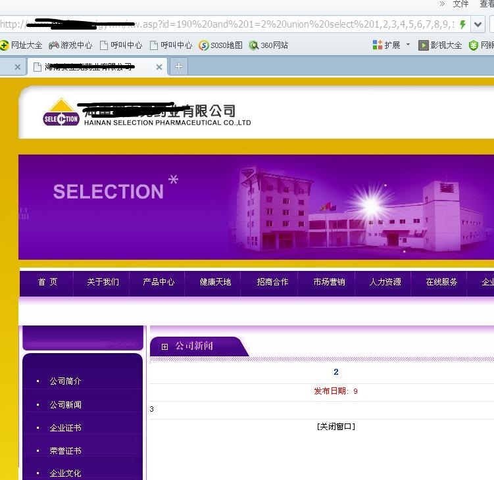The image size is (494, 480).
Task: Click the green lightning speed icon in address bar
Action: coord(462,24)
